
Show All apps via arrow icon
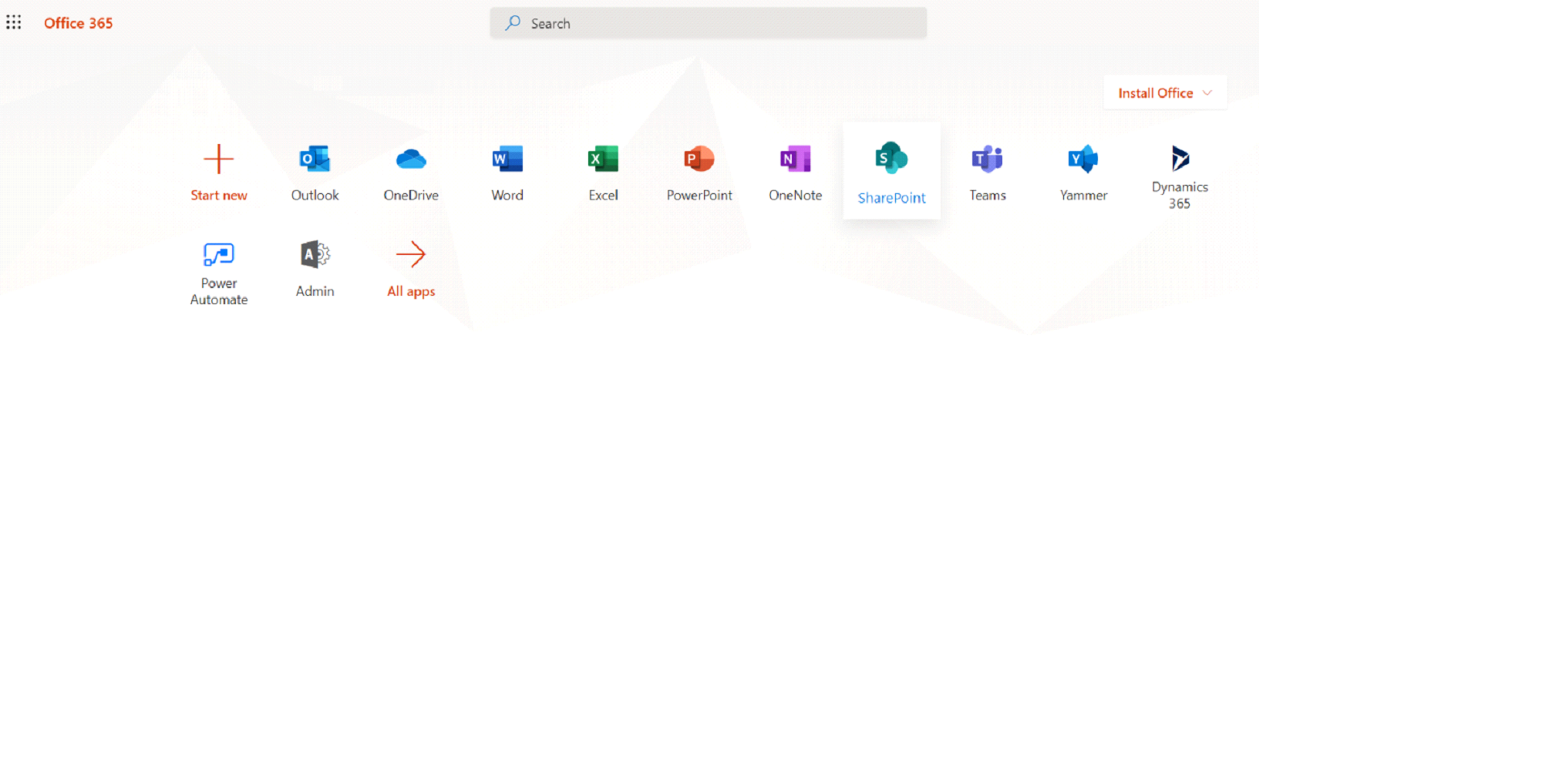tap(411, 254)
